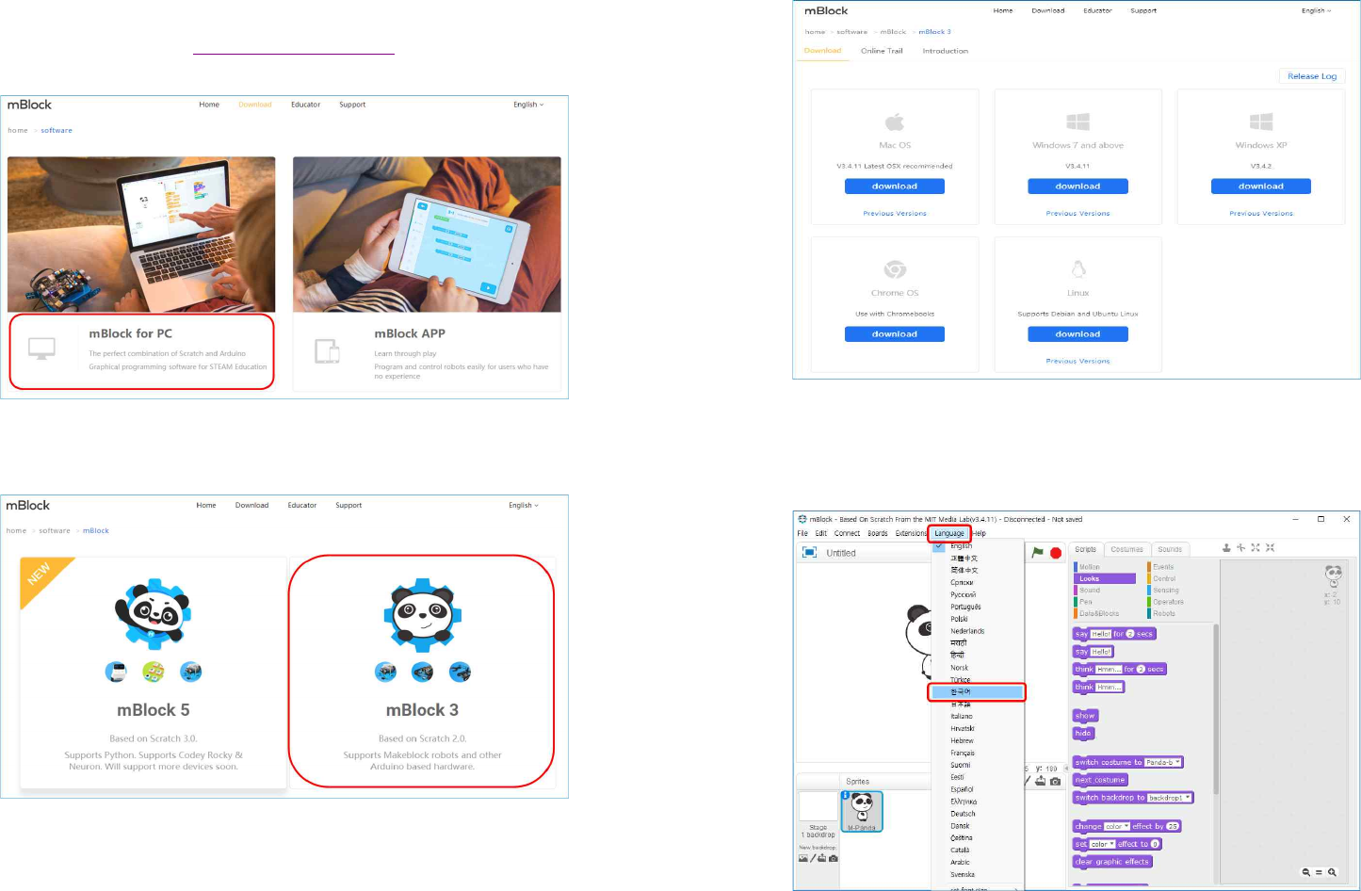Select the Stage thumbnail with 1 backdrop

pyautogui.click(x=818, y=815)
